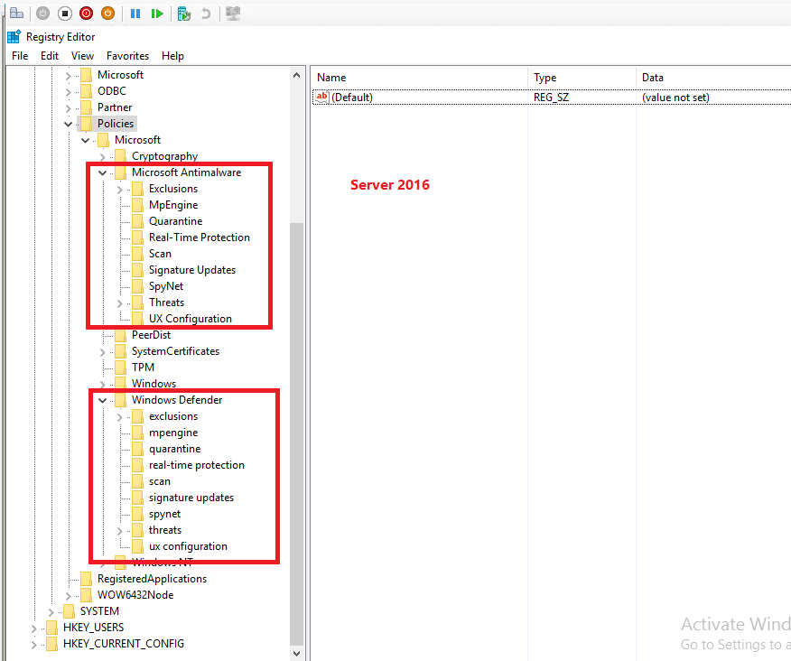This screenshot has width=791, height=661.
Task: Open the Edit menu
Action: click(50, 56)
